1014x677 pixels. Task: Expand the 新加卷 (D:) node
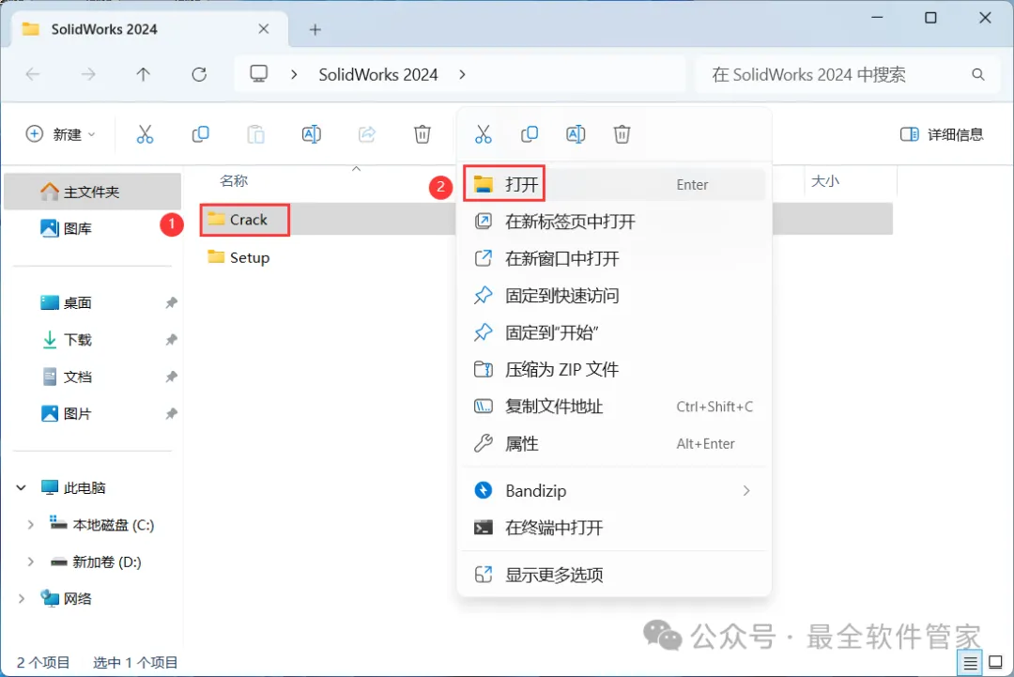(30, 562)
